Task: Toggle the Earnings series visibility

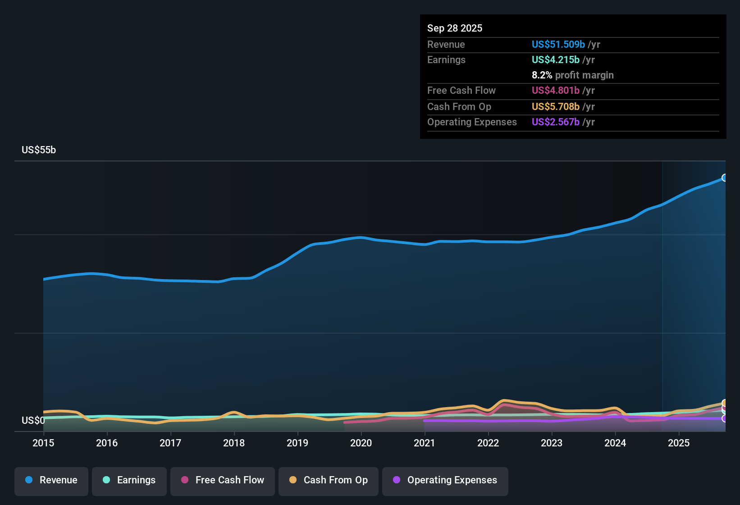Action: click(129, 481)
